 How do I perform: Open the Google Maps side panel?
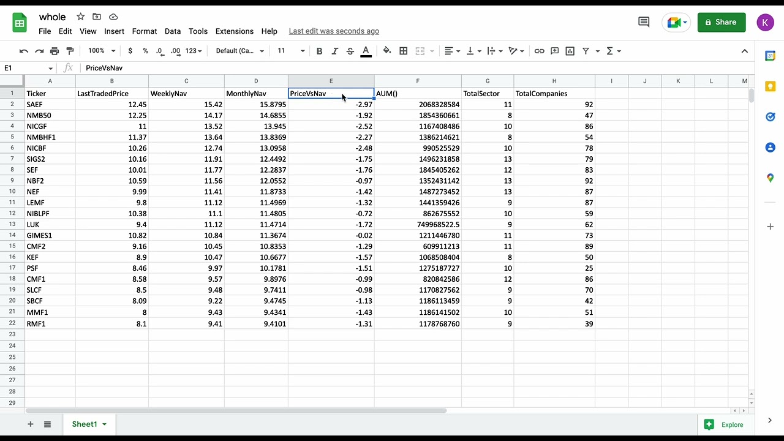click(x=771, y=178)
